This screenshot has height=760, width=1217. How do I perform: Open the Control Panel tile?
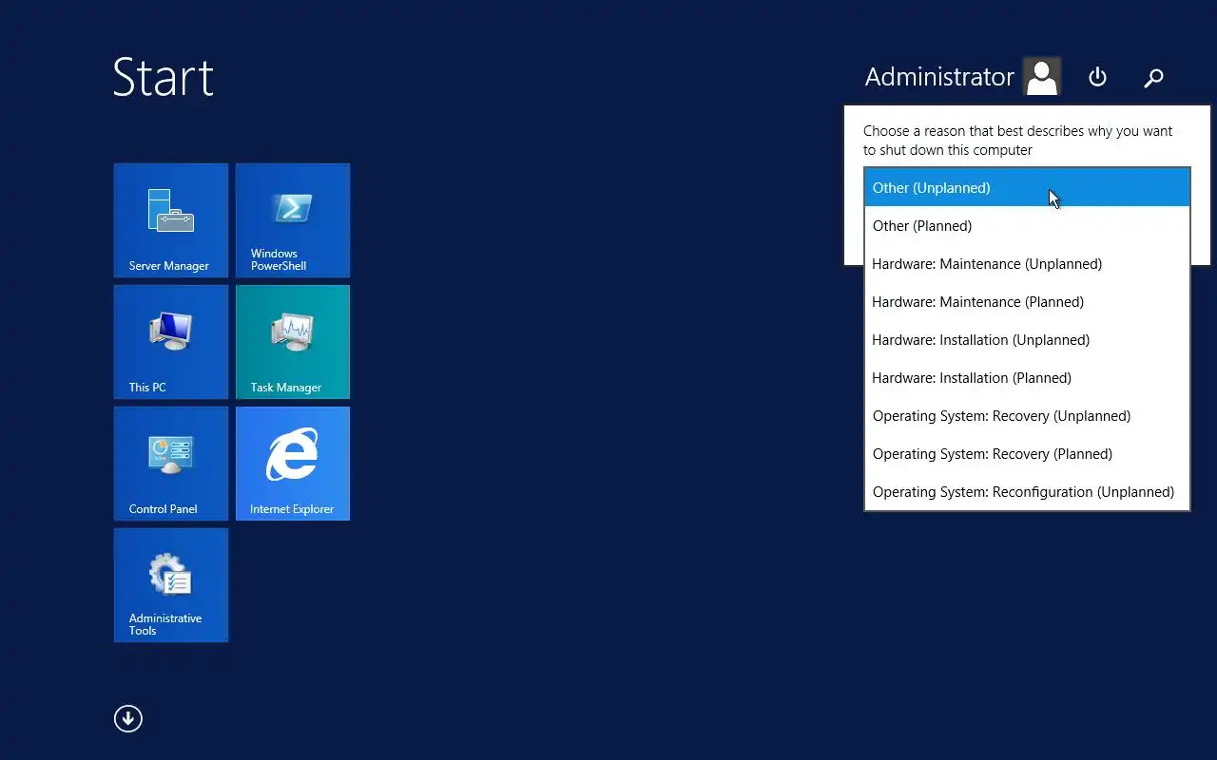[171, 464]
